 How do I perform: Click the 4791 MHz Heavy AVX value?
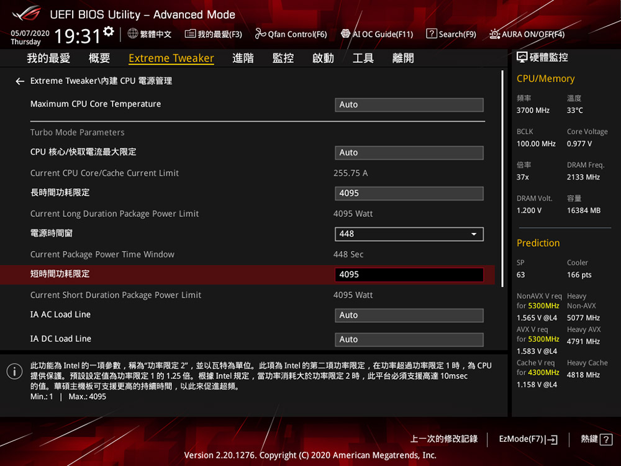point(583,342)
